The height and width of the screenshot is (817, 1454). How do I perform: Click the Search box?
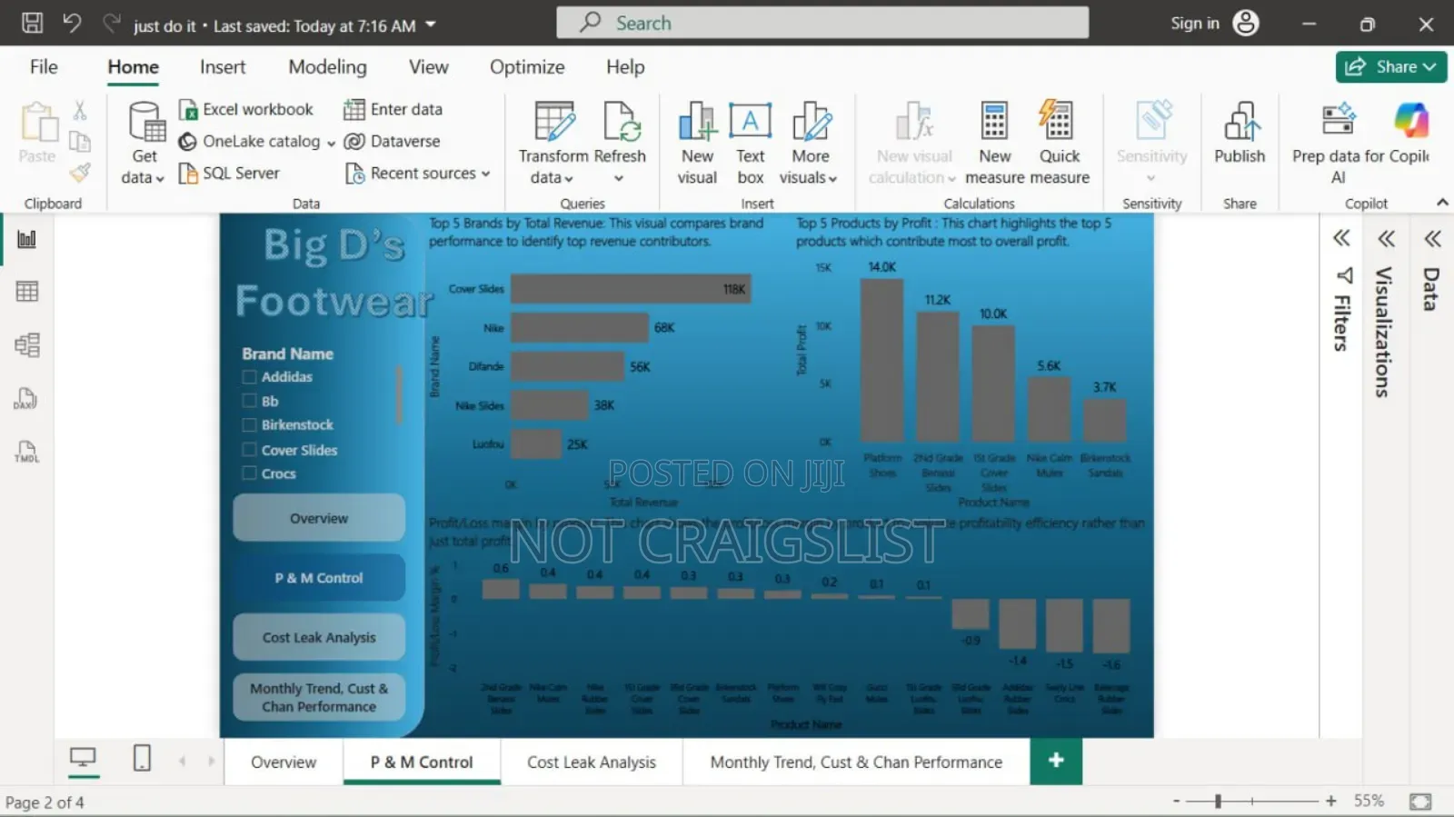(x=822, y=23)
